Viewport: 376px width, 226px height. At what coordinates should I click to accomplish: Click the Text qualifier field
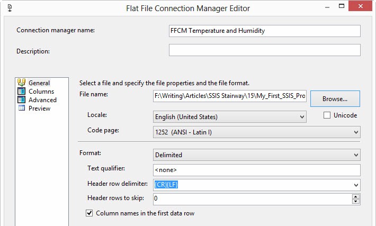[x=256, y=170]
